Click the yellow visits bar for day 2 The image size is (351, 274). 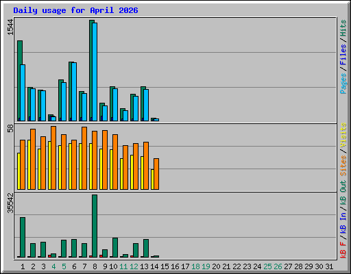(x=29, y=164)
